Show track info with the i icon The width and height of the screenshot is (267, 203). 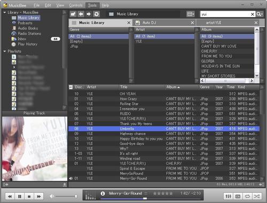[103, 193]
